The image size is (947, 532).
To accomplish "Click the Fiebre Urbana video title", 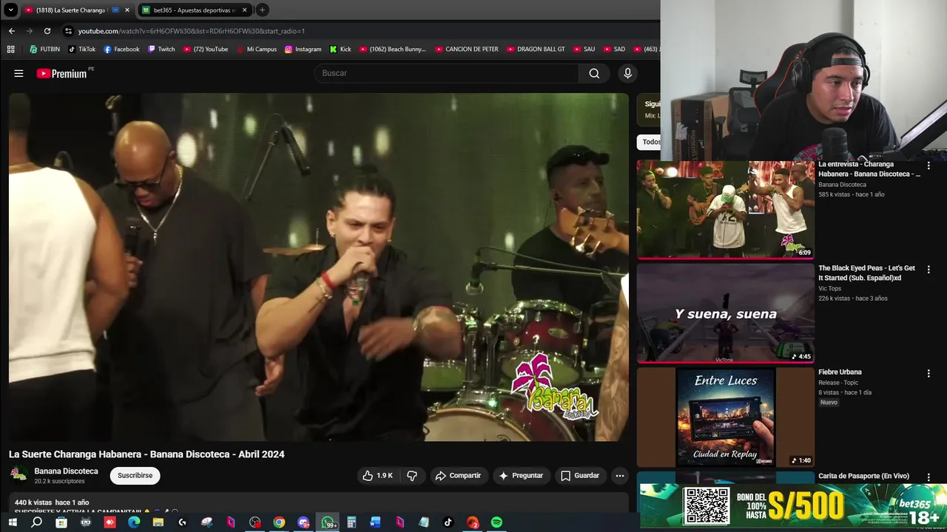I will tap(840, 372).
